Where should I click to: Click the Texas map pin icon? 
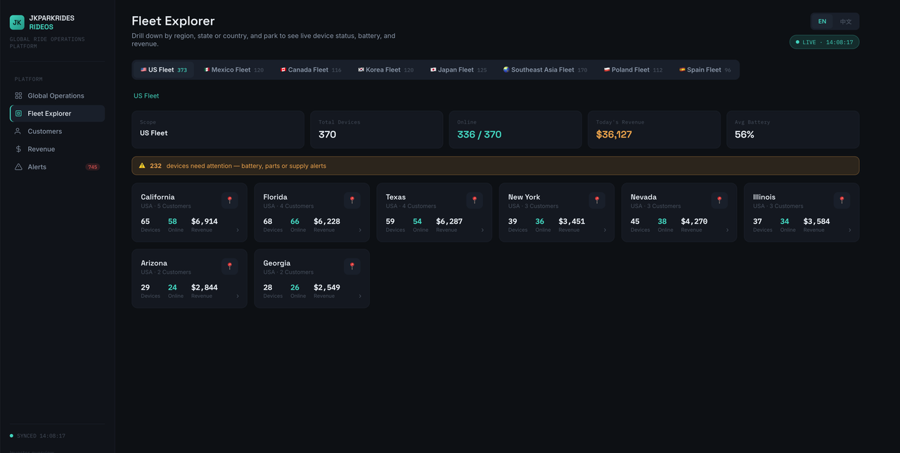(475, 200)
